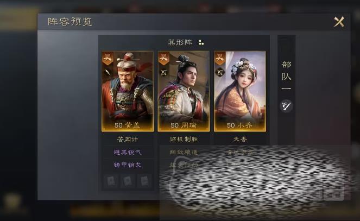The width and height of the screenshot is (360, 221).
Task: View the 天香 skill under 小乔
Action: pyautogui.click(x=240, y=140)
